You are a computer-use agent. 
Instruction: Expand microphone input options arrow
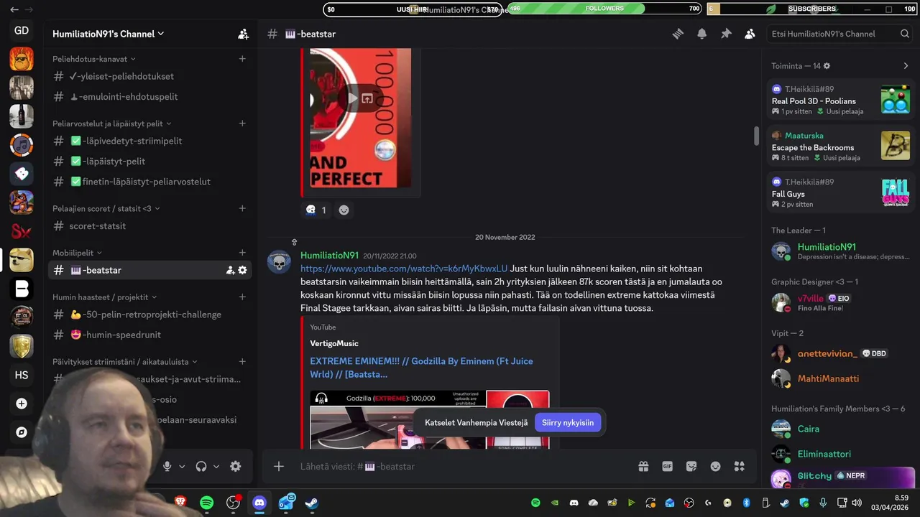(182, 466)
